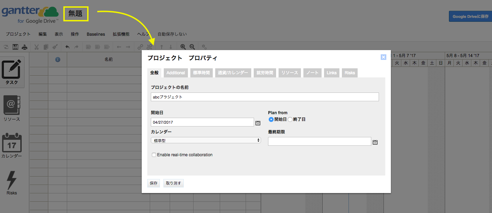This screenshot has width=492, height=213.
Task: Click the zoom in magnifier icon
Action: pos(183,47)
